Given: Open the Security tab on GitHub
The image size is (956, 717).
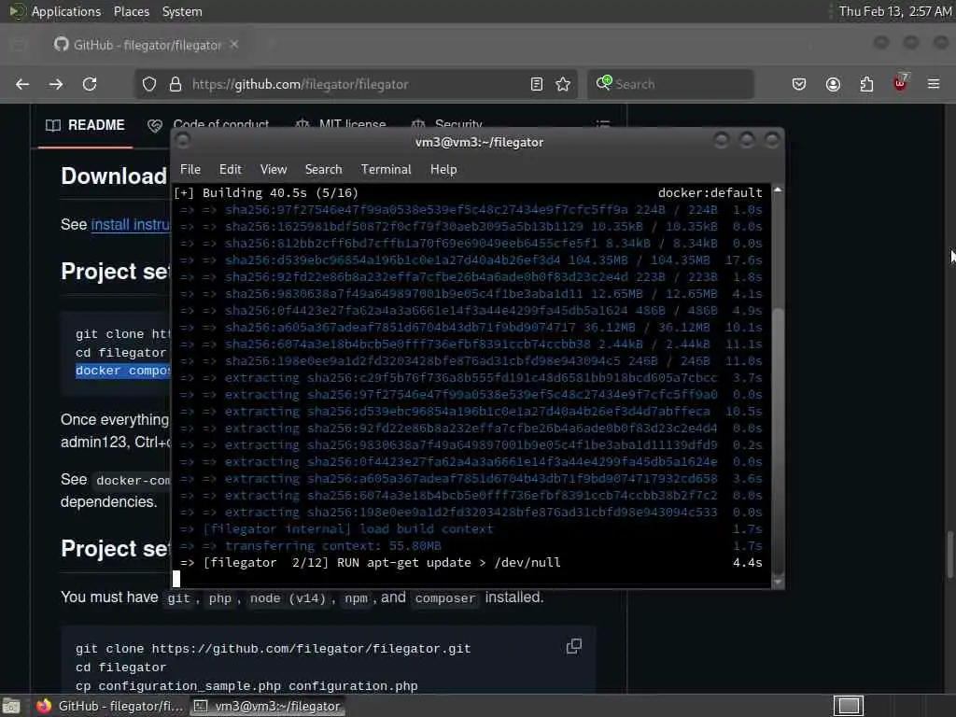Looking at the screenshot, I should click(x=447, y=124).
